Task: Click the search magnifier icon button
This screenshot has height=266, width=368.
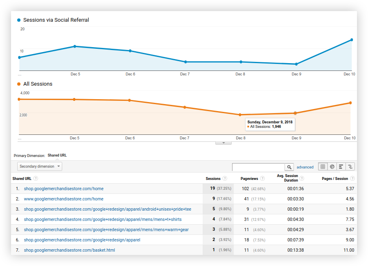Action: click(x=289, y=167)
